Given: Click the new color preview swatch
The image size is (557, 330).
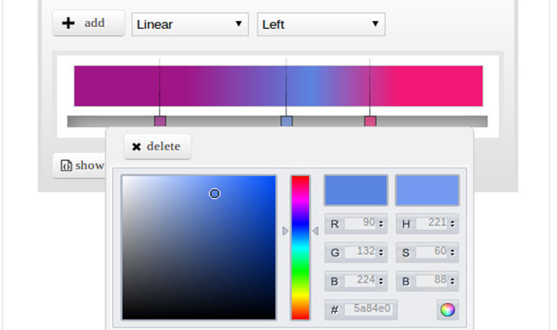Looking at the screenshot, I should coord(356,190).
